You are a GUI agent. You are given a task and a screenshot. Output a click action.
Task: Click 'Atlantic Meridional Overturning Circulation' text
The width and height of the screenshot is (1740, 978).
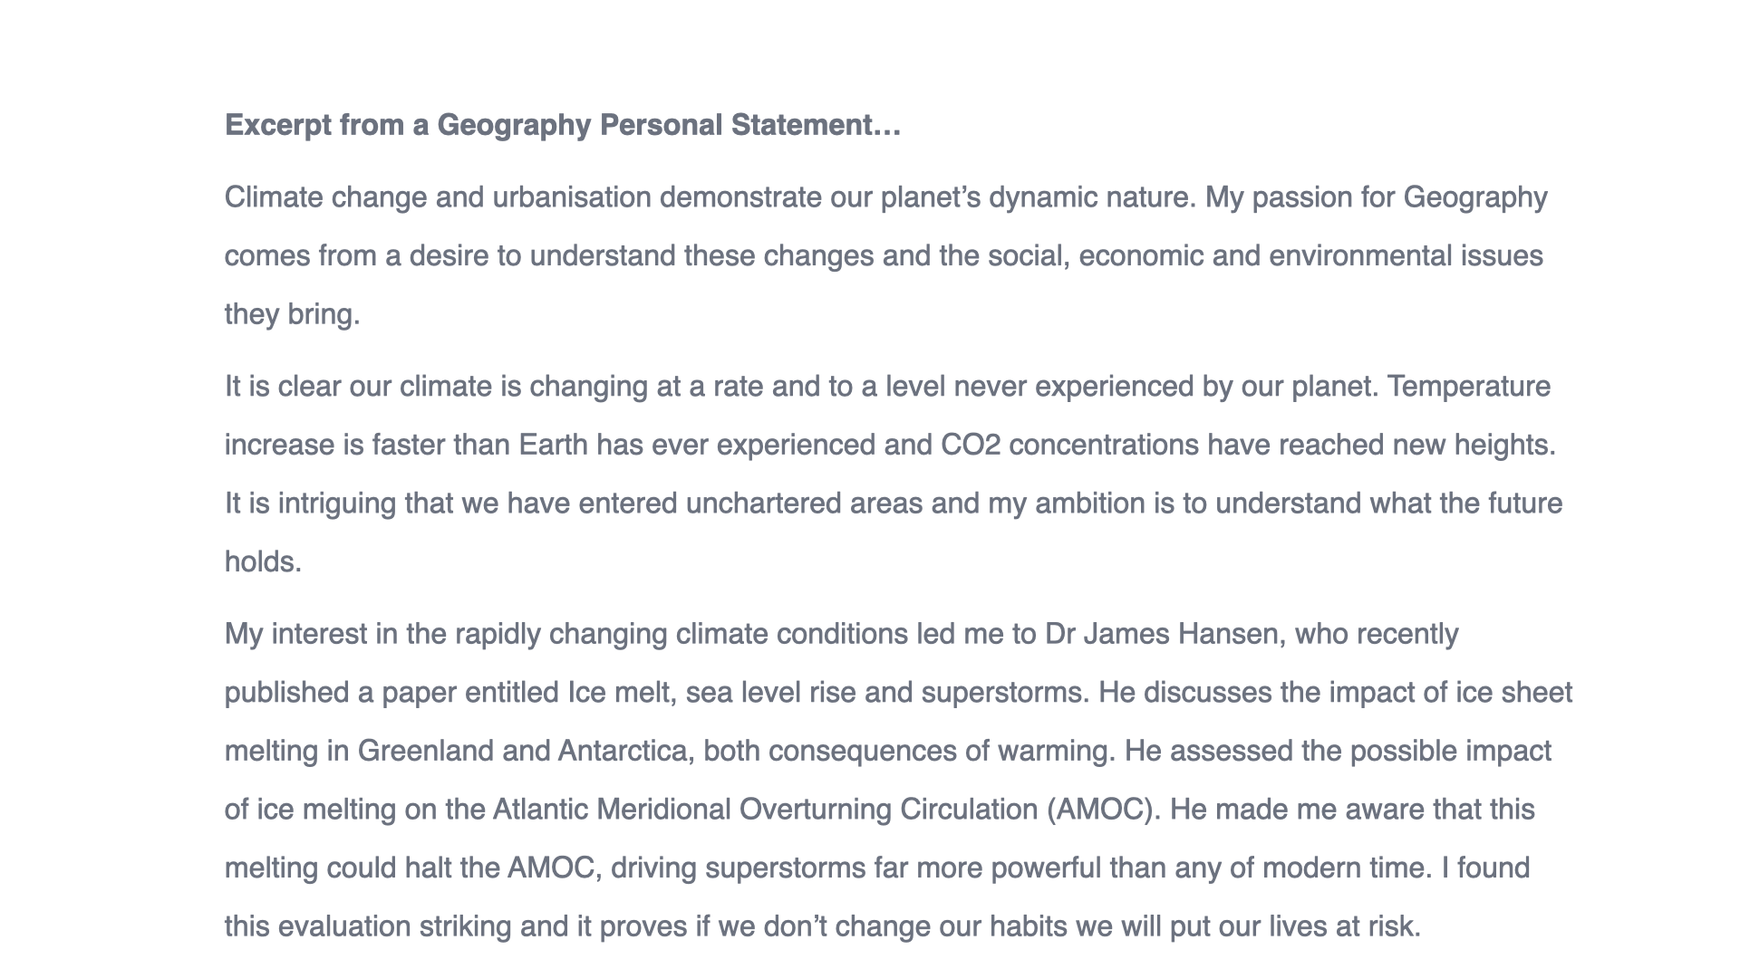766,810
